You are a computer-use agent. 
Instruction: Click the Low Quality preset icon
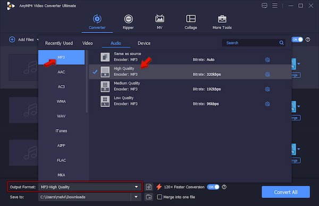[105, 101]
